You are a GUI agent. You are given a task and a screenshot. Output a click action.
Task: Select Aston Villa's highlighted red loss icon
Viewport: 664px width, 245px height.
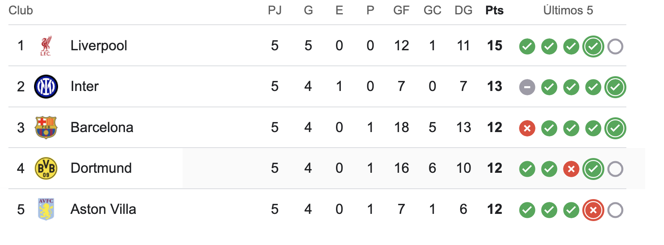pyautogui.click(x=593, y=210)
